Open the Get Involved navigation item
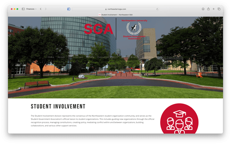231x144 pixels. click(75, 57)
